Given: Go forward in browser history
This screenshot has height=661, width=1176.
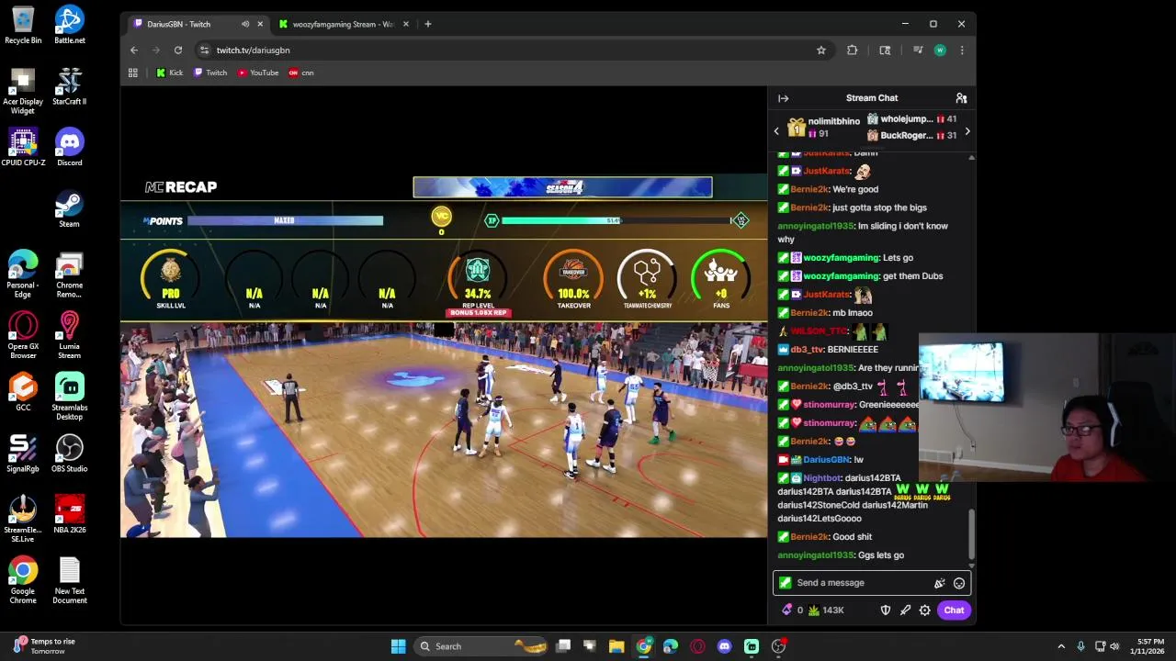Looking at the screenshot, I should pyautogui.click(x=156, y=50).
